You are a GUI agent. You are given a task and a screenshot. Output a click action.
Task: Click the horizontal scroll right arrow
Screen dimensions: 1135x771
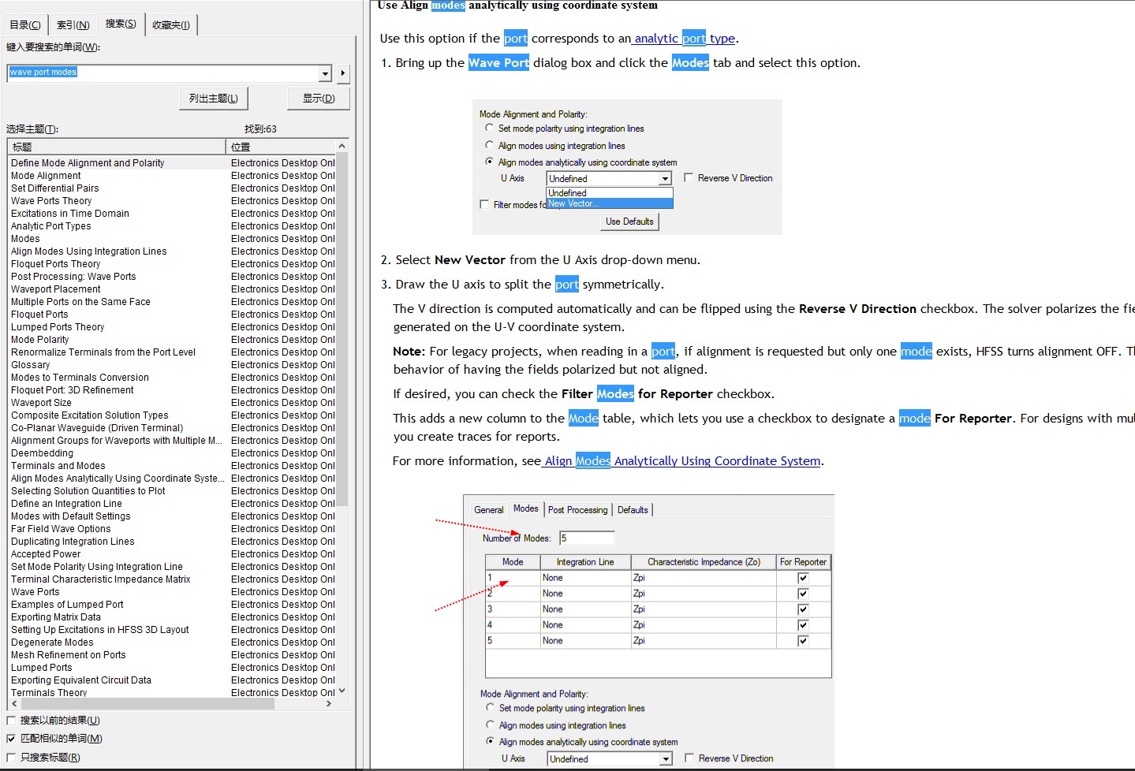329,703
